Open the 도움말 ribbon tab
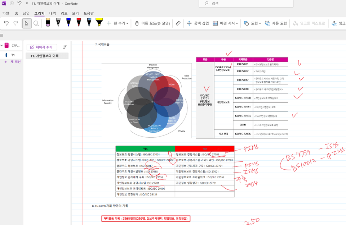The height and width of the screenshot is (225, 346). tap(89, 13)
